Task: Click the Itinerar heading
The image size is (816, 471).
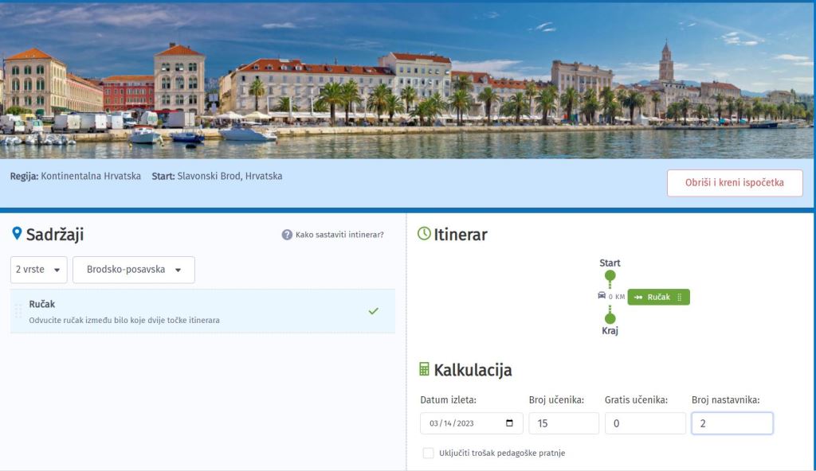Action: pos(461,235)
